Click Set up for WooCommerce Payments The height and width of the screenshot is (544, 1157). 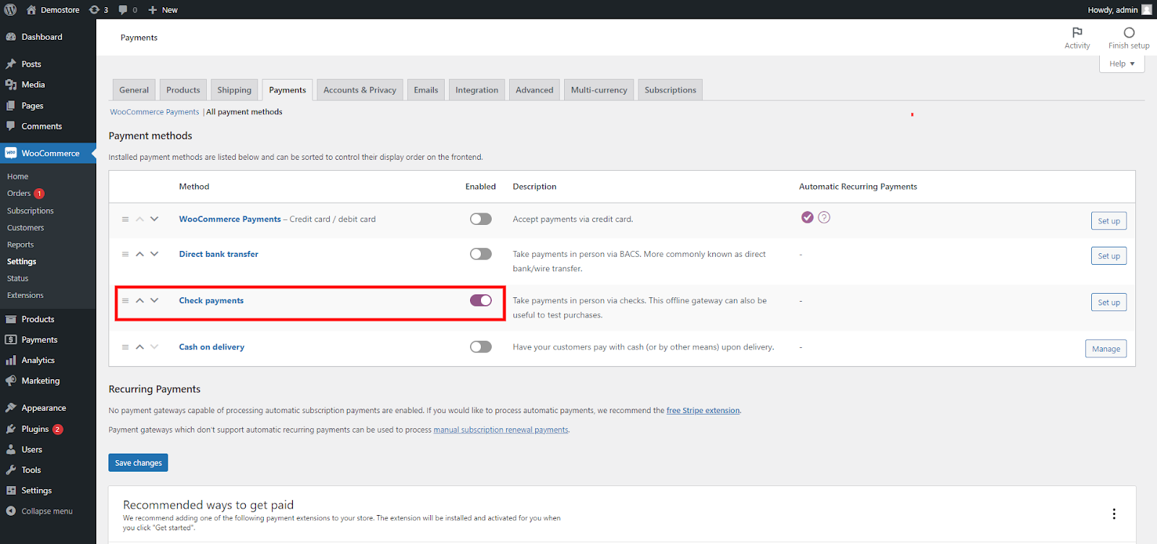pyautogui.click(x=1109, y=221)
